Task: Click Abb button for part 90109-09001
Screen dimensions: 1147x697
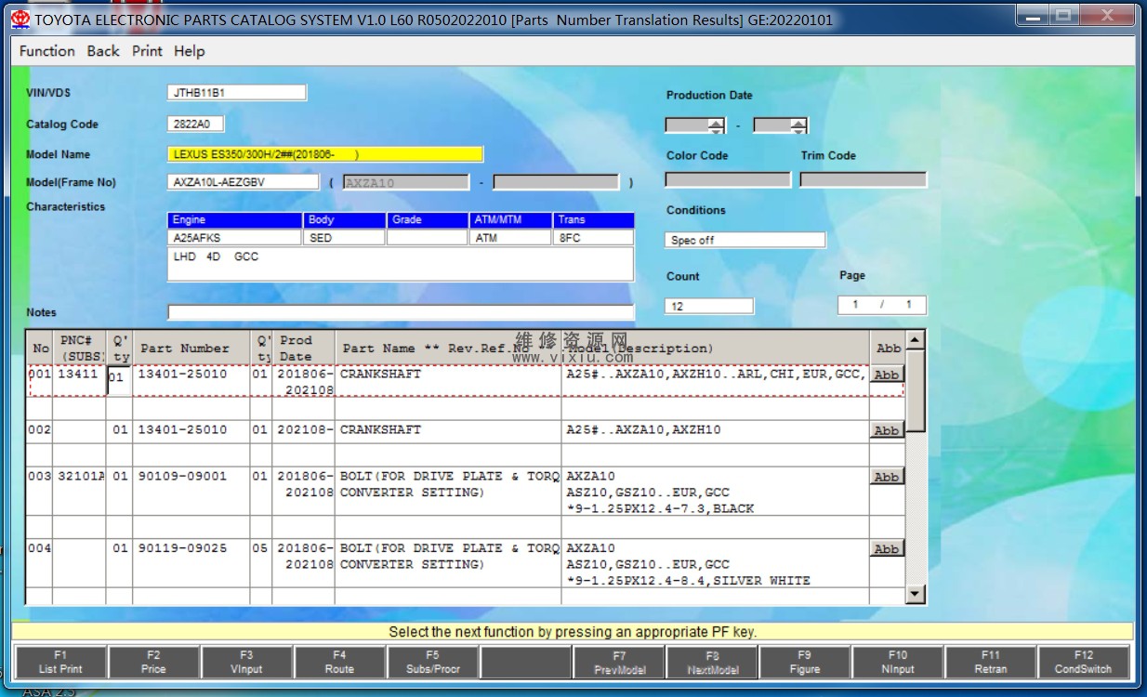Action: [x=887, y=477]
